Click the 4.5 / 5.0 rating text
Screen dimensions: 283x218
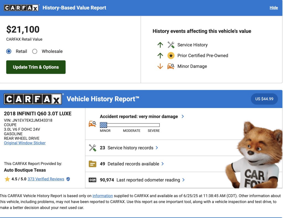point(19,179)
